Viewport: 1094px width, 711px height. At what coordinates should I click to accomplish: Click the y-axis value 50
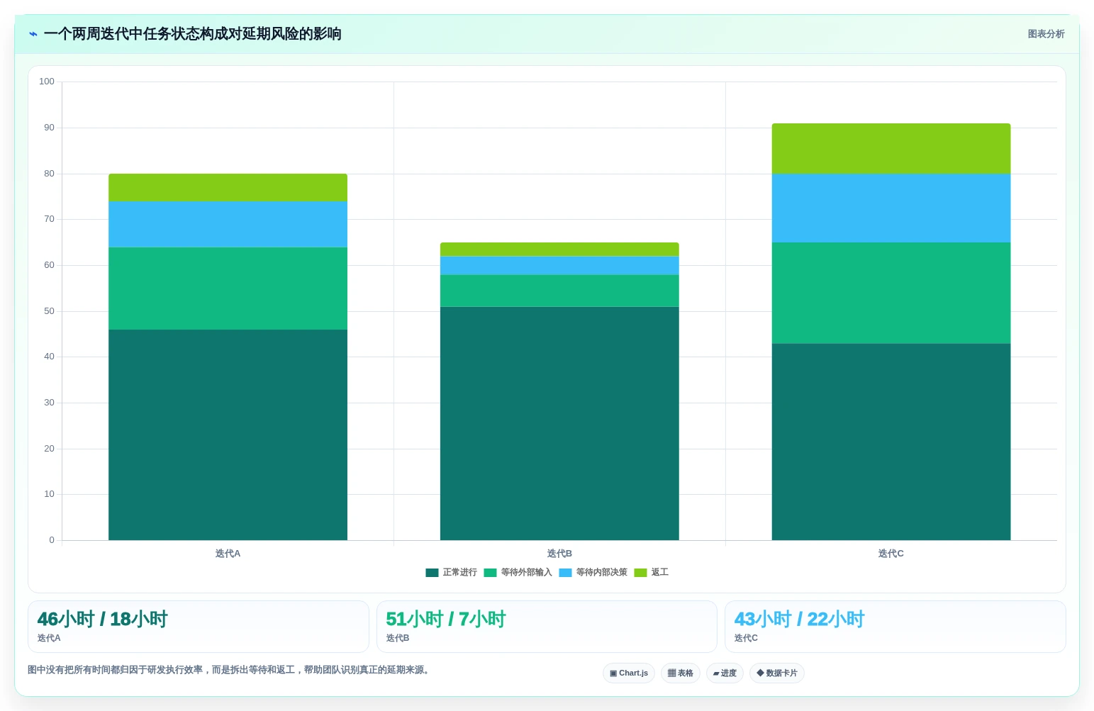tap(49, 311)
